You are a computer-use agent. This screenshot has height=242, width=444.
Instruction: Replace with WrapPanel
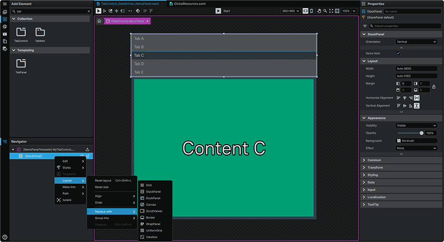155,224
